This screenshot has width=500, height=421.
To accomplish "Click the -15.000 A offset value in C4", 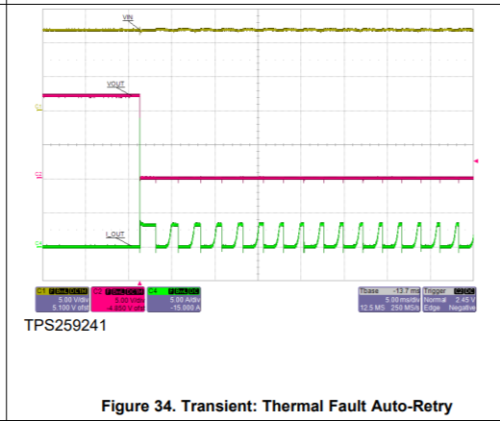I will [186, 308].
